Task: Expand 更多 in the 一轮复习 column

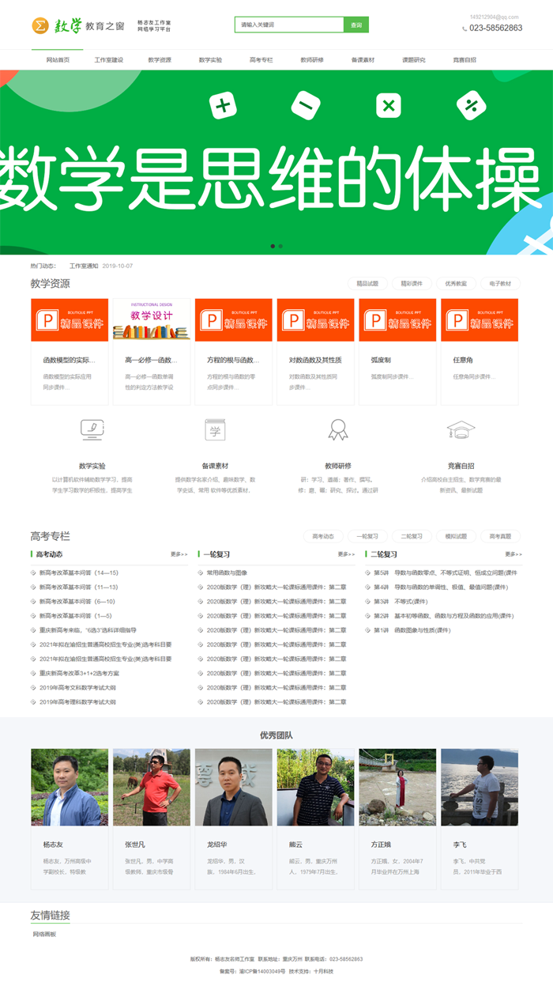Action: coord(346,554)
